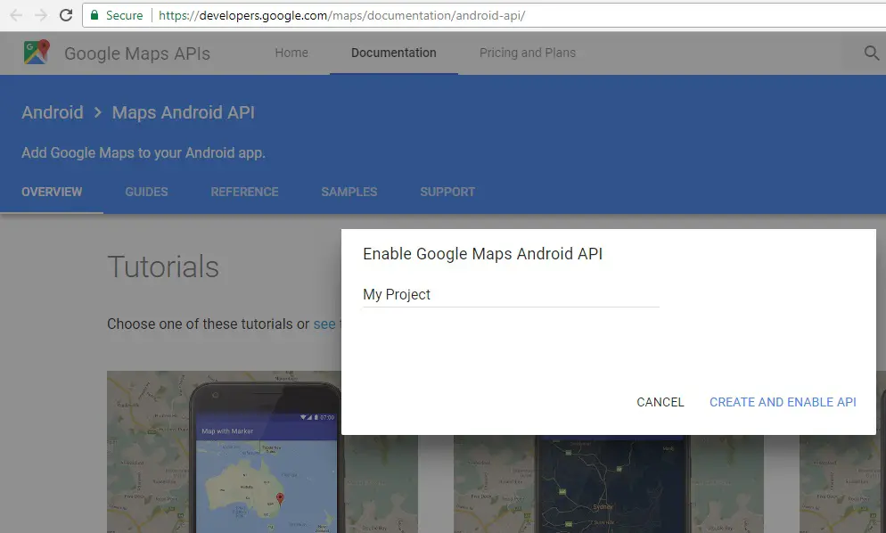The height and width of the screenshot is (533, 886).
Task: Click the 'see' link under Tutorials
Action: [x=324, y=324]
